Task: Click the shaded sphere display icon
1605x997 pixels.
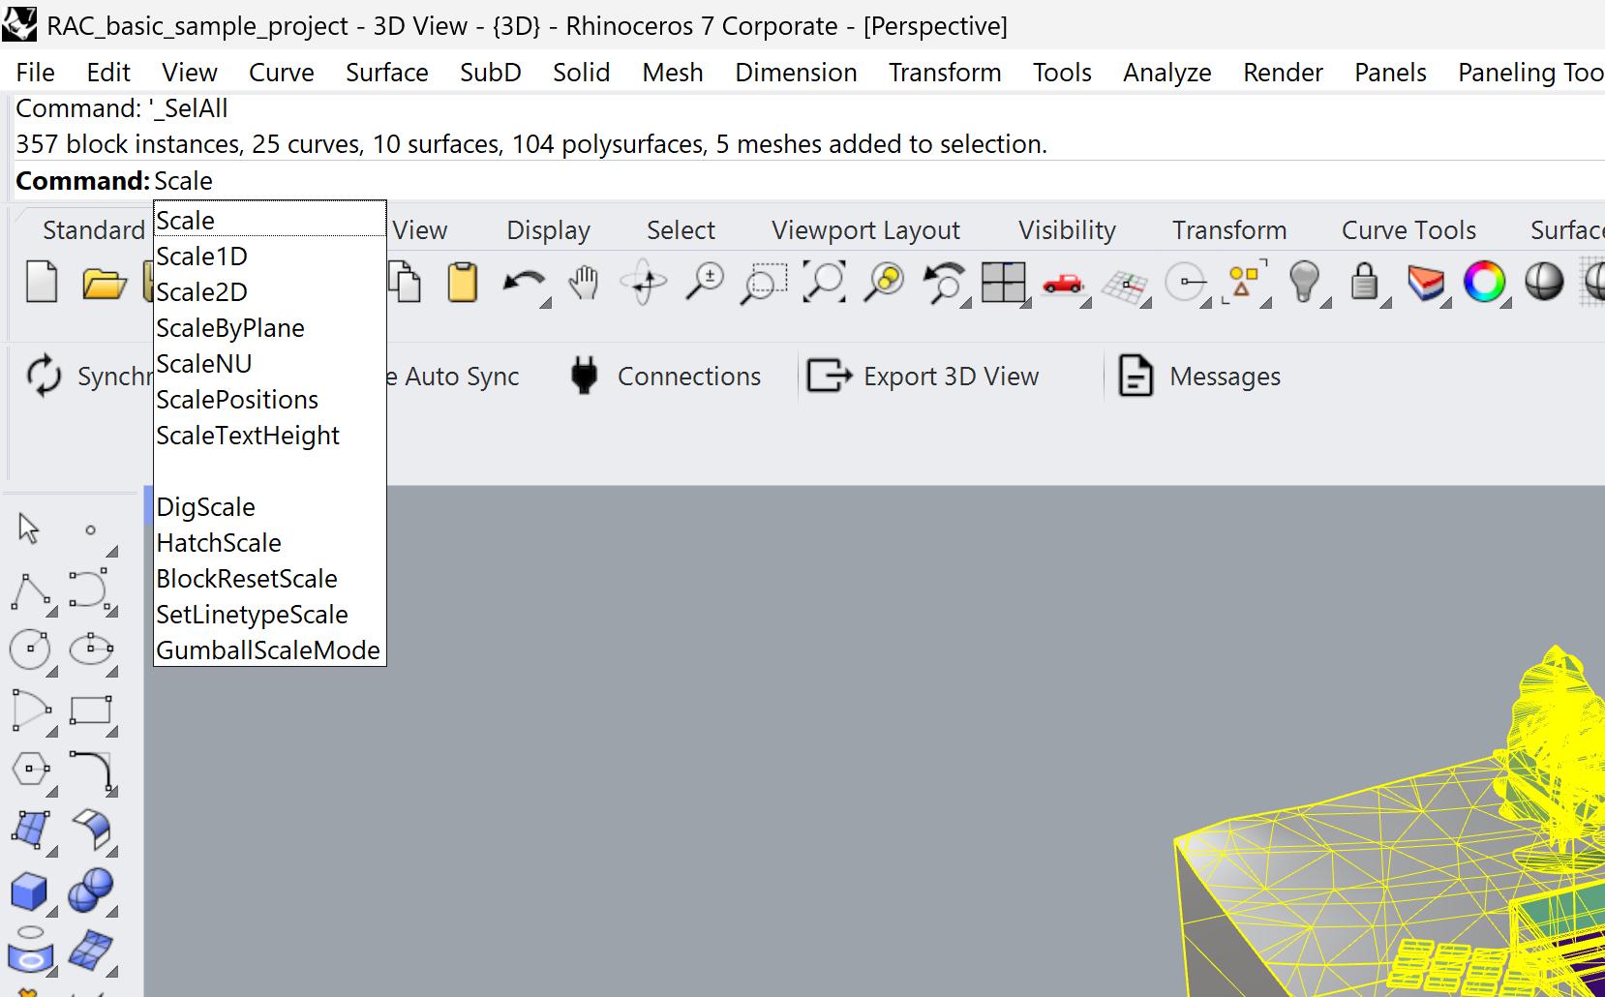Action: (x=1544, y=283)
